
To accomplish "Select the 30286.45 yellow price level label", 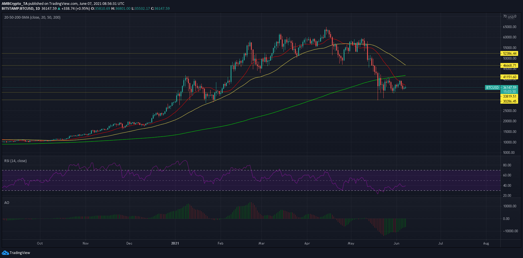I will 510,101.
